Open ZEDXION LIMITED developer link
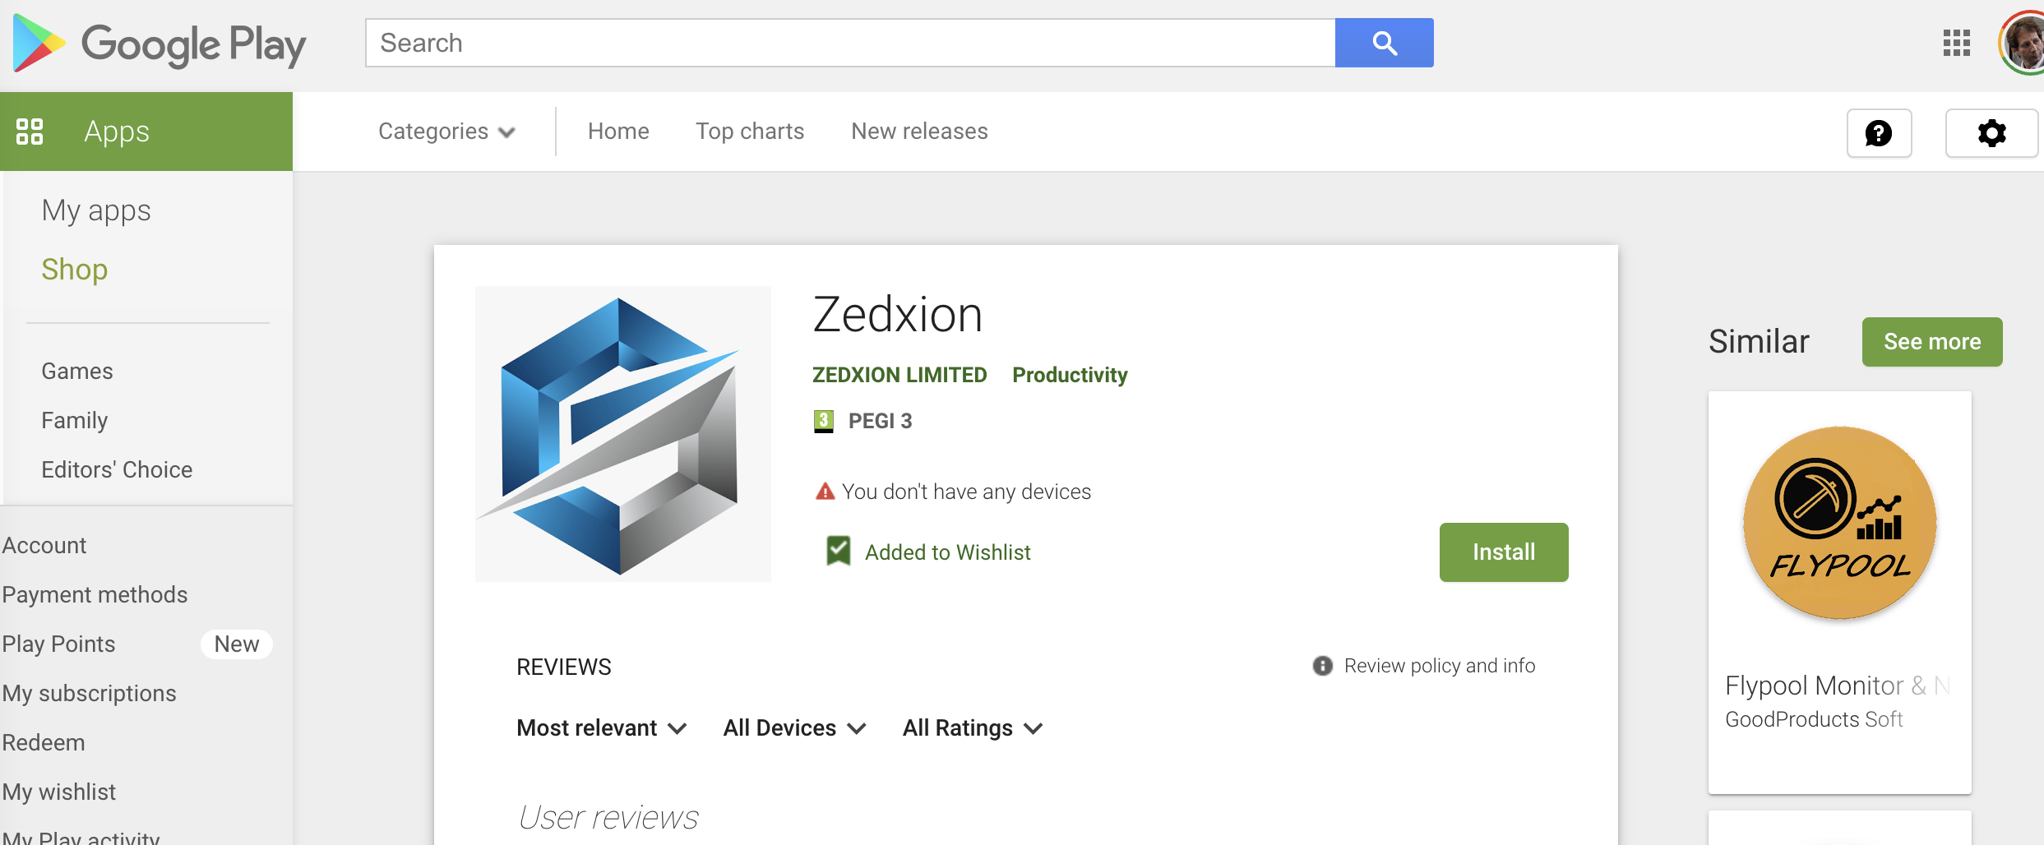The width and height of the screenshot is (2044, 845). pyautogui.click(x=899, y=375)
